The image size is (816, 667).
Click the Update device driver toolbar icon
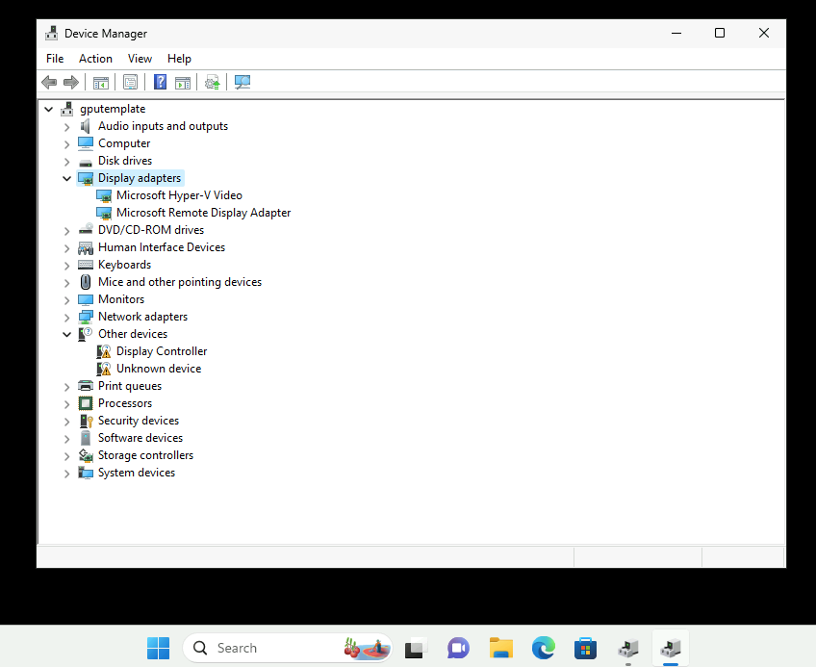click(x=213, y=82)
